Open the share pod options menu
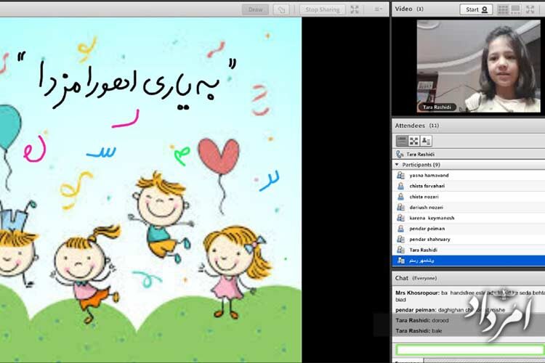Image resolution: width=545 pixels, height=363 pixels. [378, 9]
